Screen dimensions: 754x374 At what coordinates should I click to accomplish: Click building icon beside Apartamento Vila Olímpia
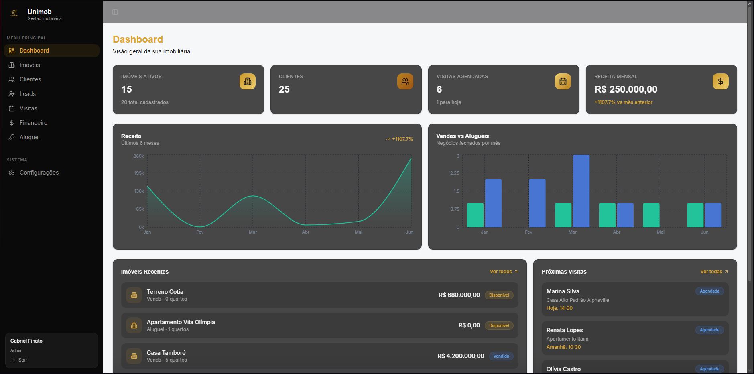(x=134, y=325)
